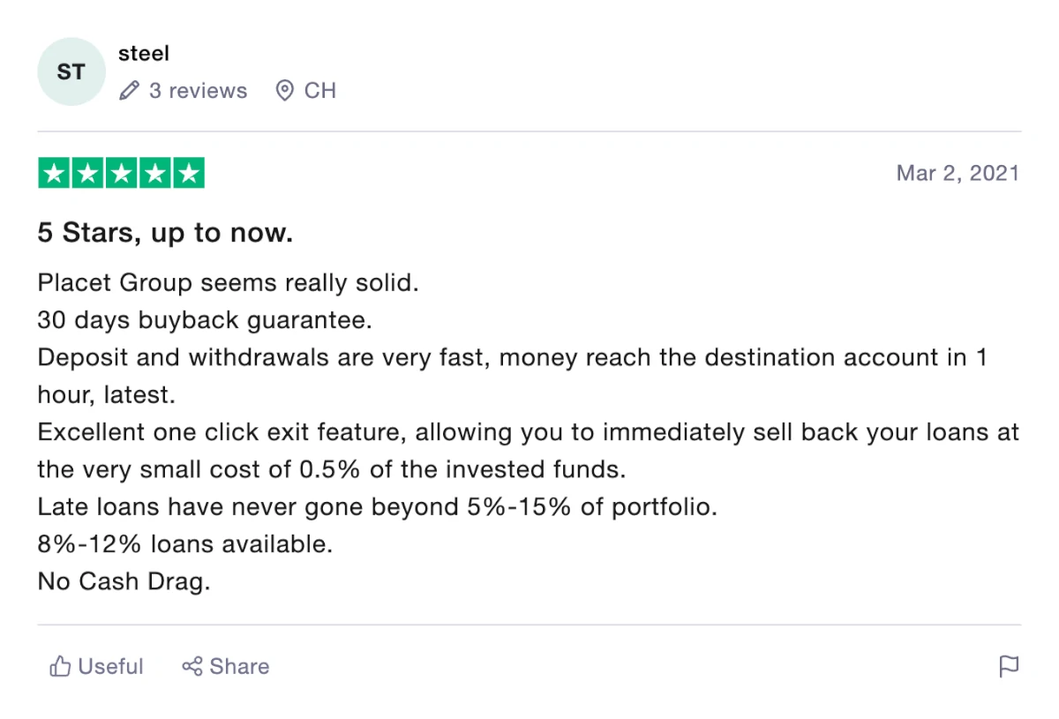
Task: Click the "No Cash Drag." text line
Action: 124,581
